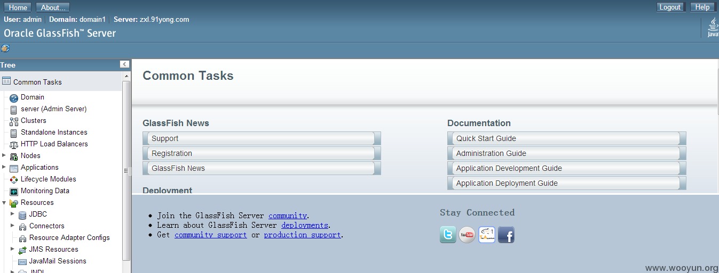Select Common Tasks in the tree
This screenshot has width=719, height=273.
tap(37, 82)
